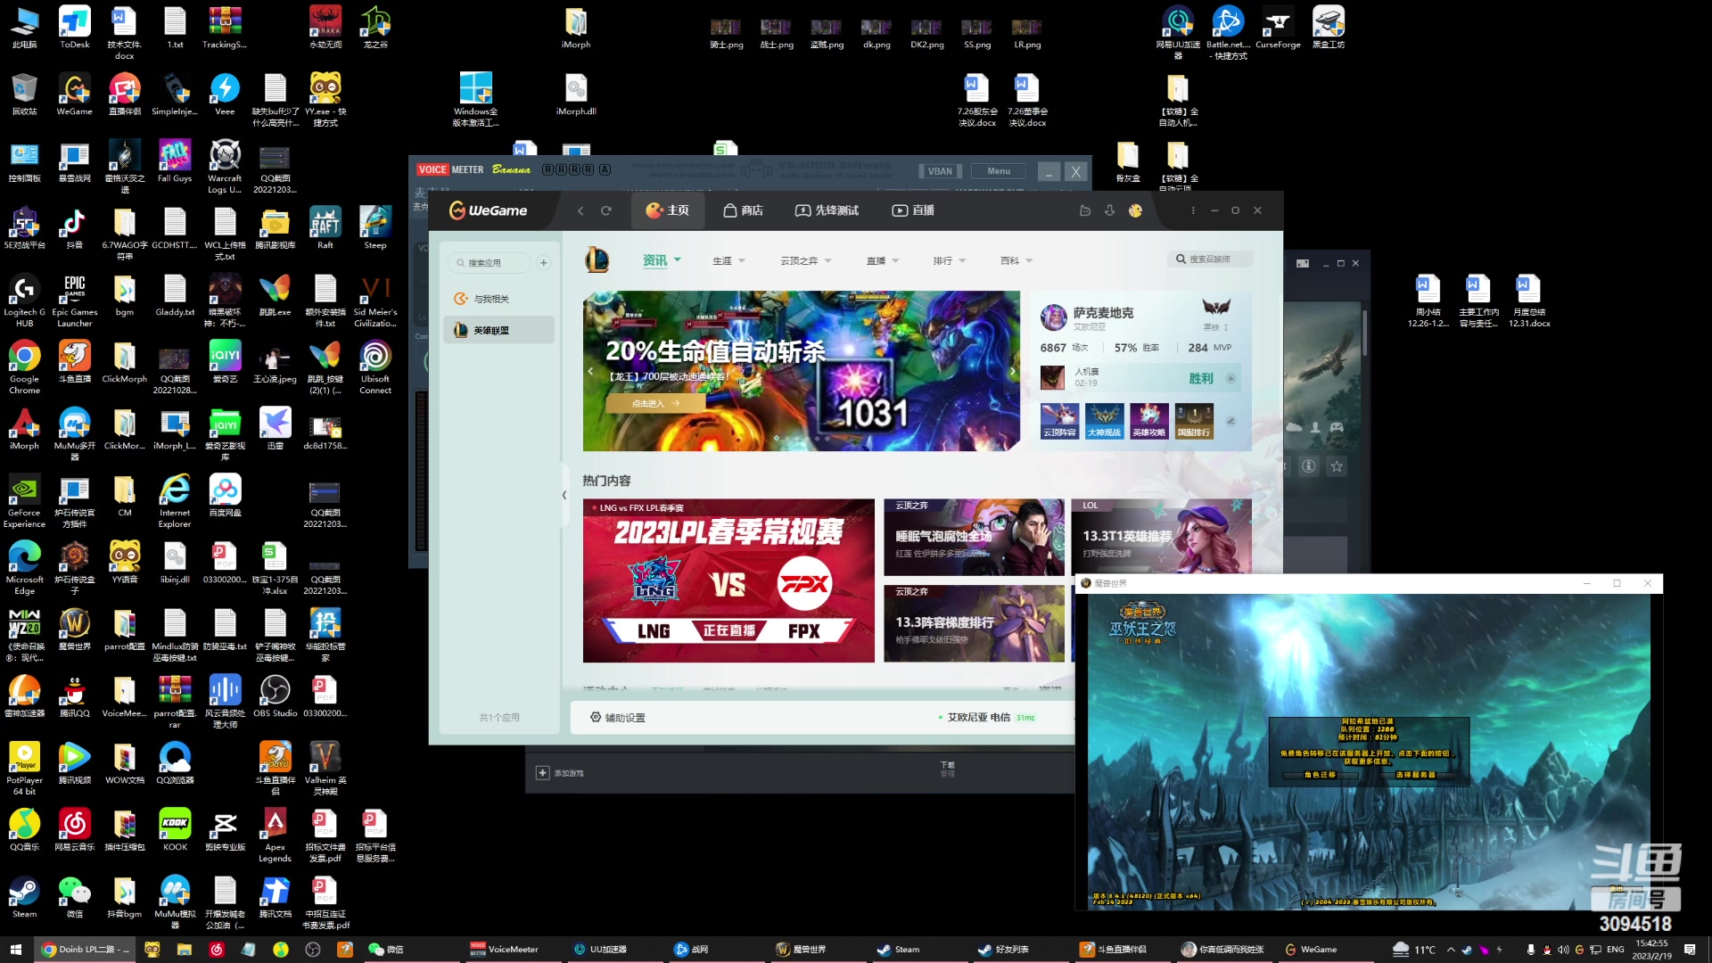This screenshot has width=1712, height=963.
Task: Open the 13.3T1英雄推荐 article card
Action: [1161, 536]
